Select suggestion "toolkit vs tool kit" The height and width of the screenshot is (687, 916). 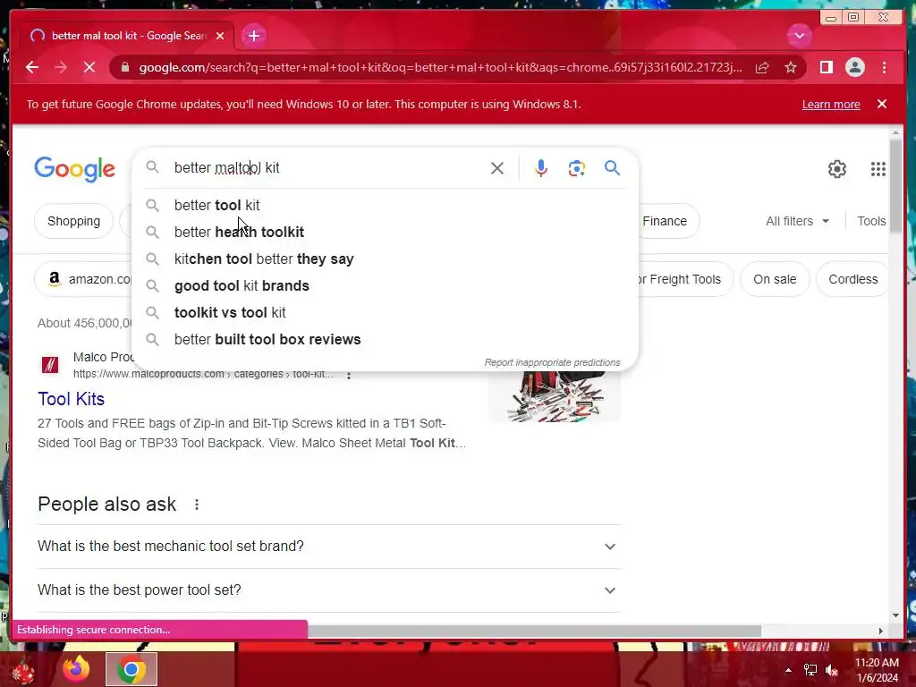click(386, 312)
